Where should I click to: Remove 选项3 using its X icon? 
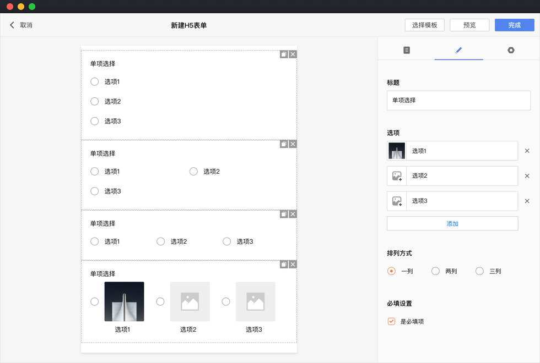527,201
